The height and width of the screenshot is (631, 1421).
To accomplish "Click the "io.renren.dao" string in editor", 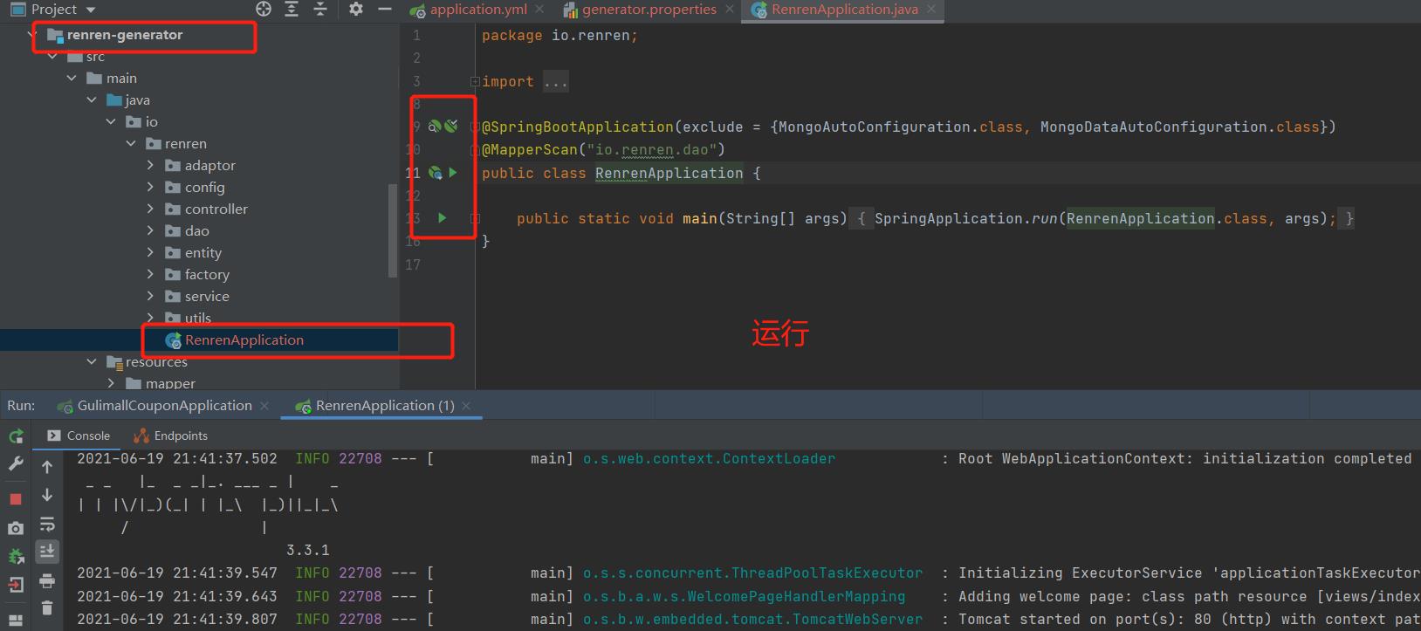I will (651, 149).
